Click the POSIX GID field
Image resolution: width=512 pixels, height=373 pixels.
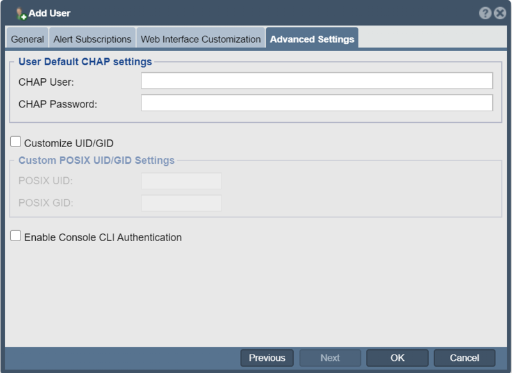tap(181, 203)
